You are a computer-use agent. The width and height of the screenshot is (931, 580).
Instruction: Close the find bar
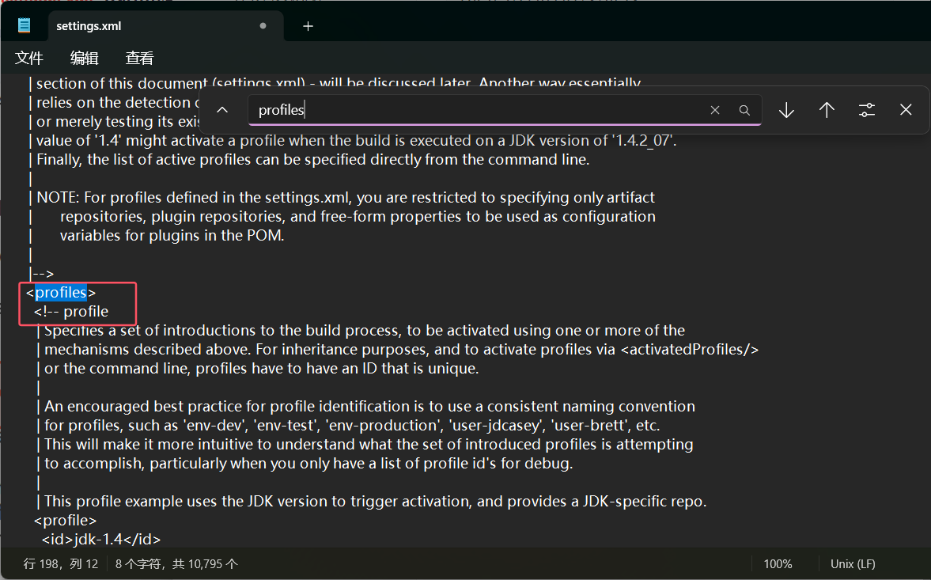(x=906, y=110)
